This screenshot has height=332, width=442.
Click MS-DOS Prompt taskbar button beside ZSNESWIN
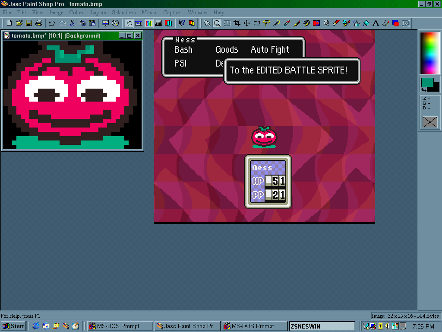coord(255,326)
